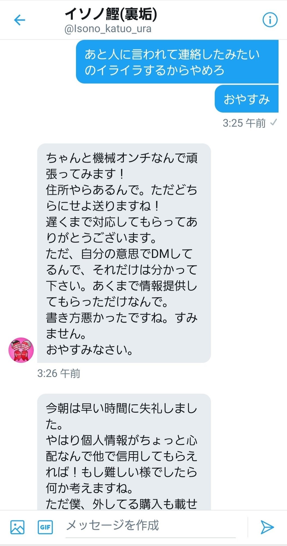The image size is (287, 546).
Task: Tap the 3:26 午前 timestamp
Action: coord(59,373)
